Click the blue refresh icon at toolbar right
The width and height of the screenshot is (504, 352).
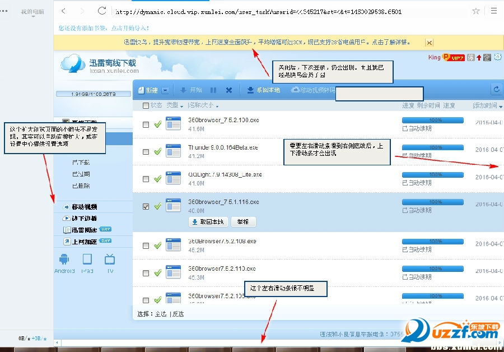pyautogui.click(x=496, y=90)
